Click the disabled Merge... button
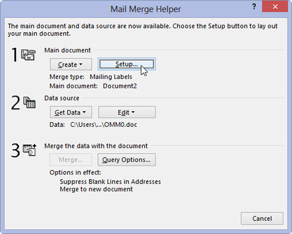The width and height of the screenshot is (292, 234). (71, 160)
